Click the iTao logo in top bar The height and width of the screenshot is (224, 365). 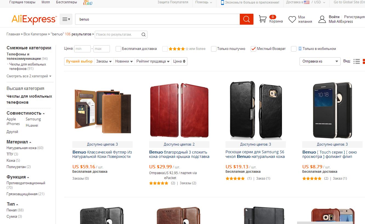tap(88, 2)
